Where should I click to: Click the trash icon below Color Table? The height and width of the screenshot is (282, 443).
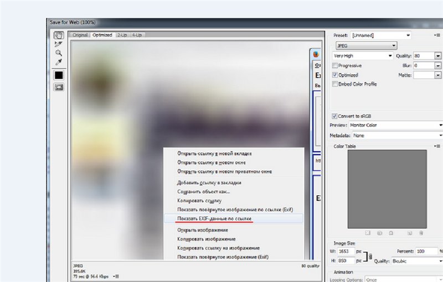click(x=421, y=233)
